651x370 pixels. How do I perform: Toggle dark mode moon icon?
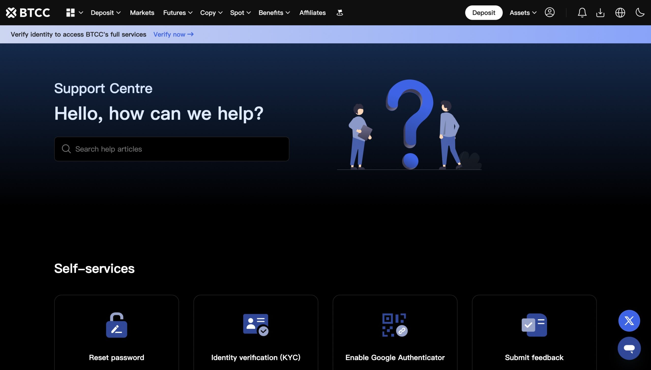click(640, 12)
